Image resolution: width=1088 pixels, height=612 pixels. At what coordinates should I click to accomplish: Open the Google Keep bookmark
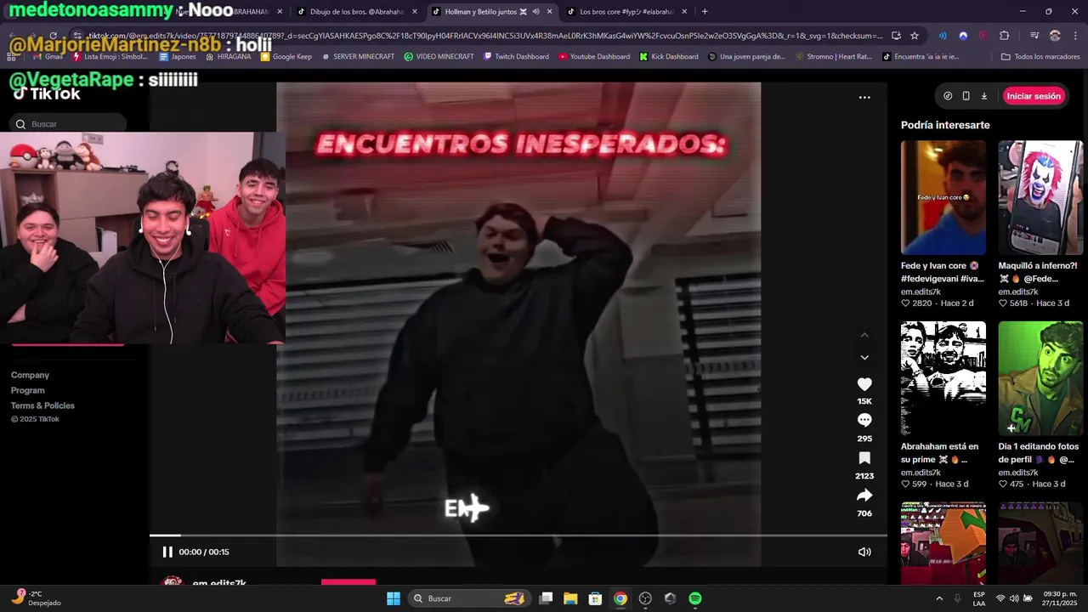286,57
